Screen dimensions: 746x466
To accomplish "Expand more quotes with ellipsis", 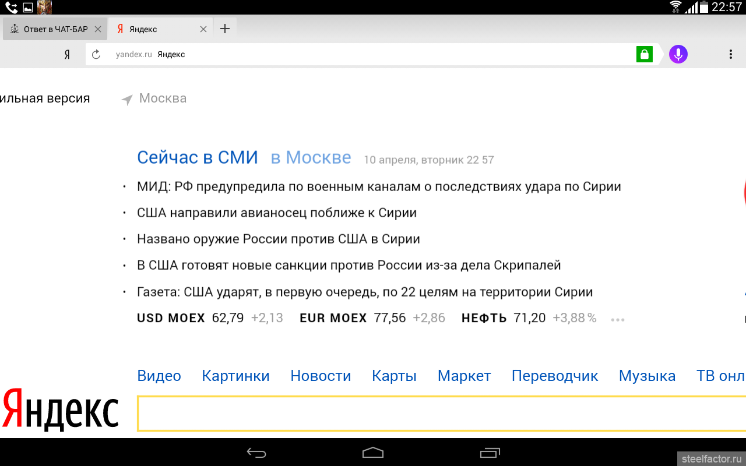I will click(x=618, y=320).
